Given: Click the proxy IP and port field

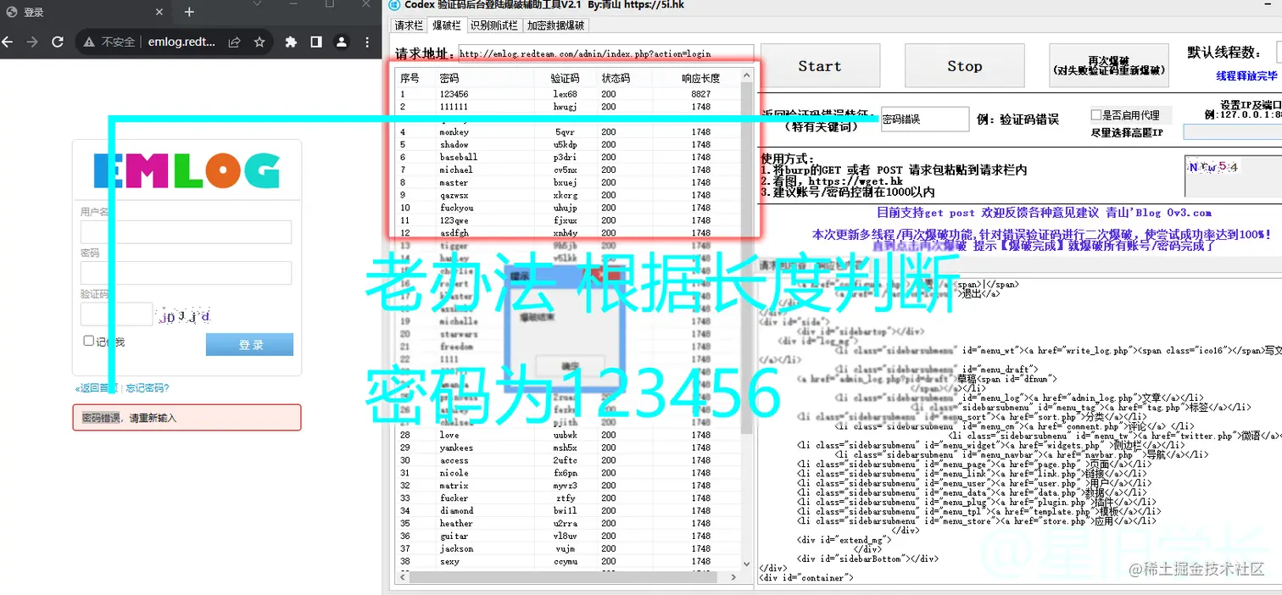Looking at the screenshot, I should click(x=1233, y=132).
